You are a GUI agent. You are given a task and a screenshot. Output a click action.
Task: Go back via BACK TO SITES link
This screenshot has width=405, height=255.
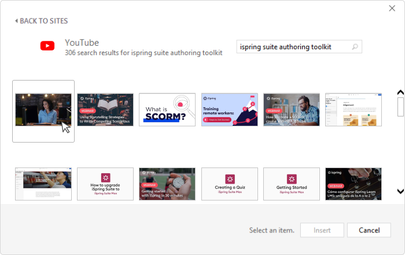click(x=42, y=21)
